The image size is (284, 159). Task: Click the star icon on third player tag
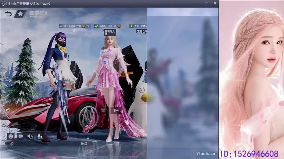click(x=131, y=26)
